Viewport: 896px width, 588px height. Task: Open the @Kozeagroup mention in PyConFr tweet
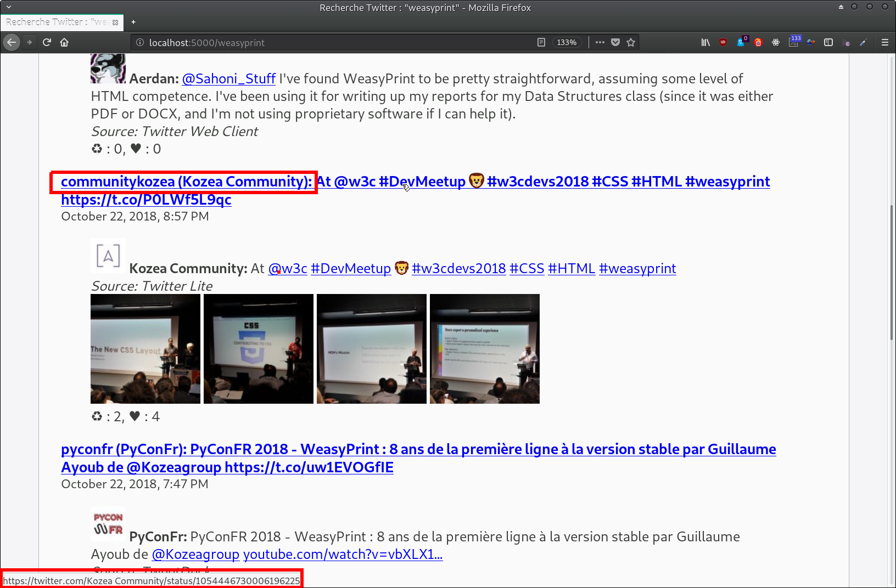tap(195, 555)
